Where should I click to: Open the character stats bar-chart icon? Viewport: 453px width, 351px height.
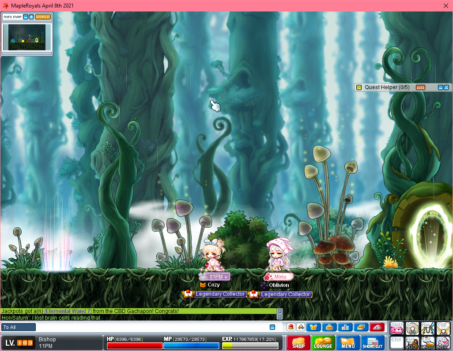pos(345,327)
